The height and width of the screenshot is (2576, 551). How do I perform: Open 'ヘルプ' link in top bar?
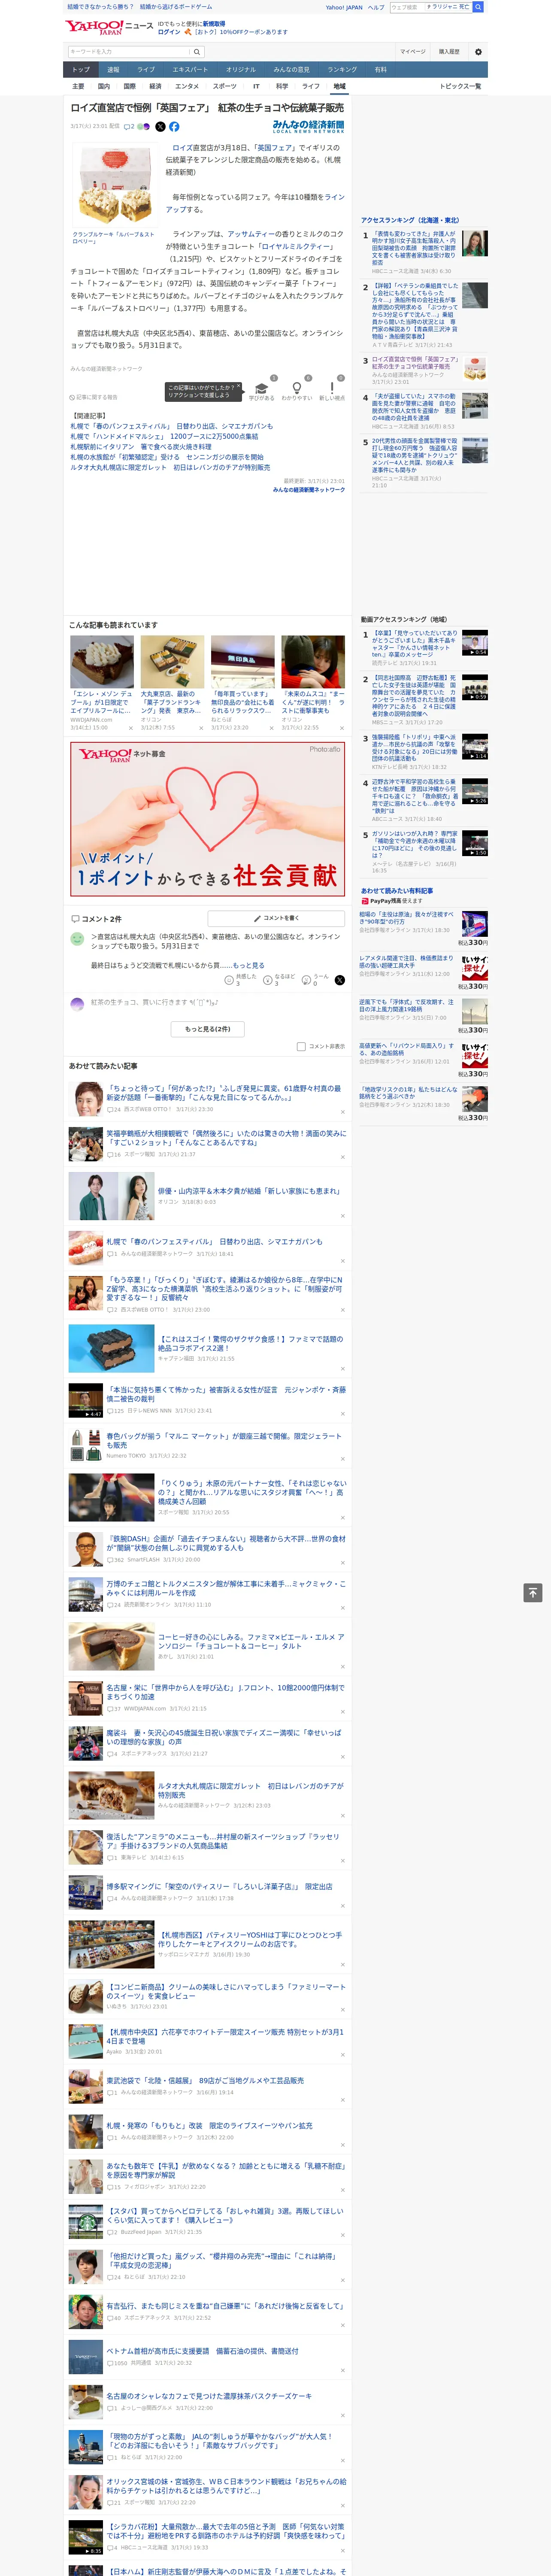click(x=375, y=7)
